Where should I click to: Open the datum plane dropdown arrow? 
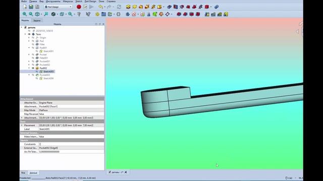[172, 15]
